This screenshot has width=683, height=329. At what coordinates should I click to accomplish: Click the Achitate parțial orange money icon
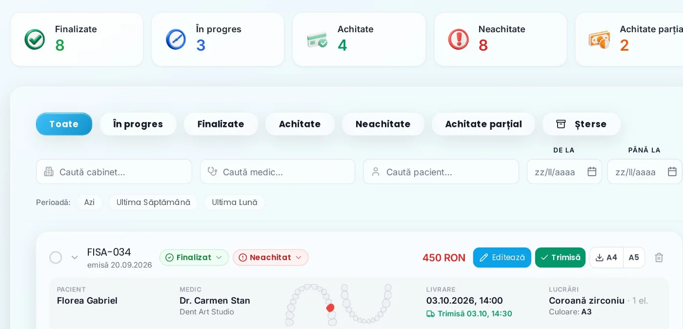[600, 40]
